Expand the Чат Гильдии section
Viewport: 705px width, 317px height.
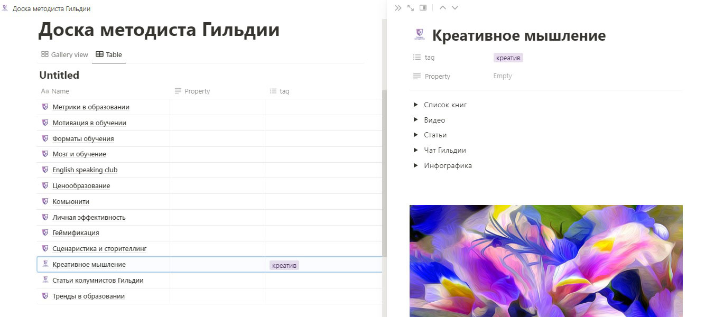pyautogui.click(x=416, y=150)
